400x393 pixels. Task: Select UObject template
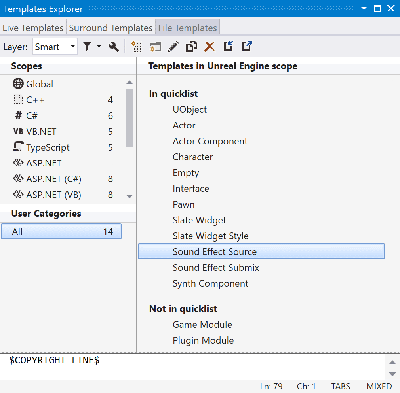(190, 110)
